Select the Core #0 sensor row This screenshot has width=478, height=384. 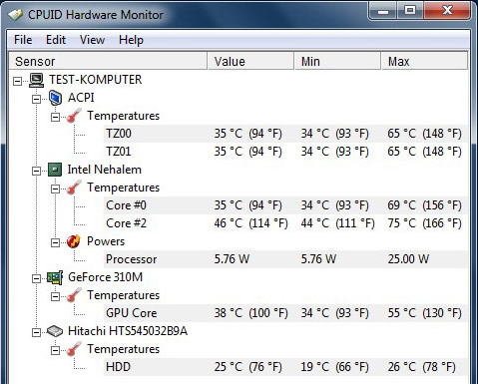pos(285,205)
